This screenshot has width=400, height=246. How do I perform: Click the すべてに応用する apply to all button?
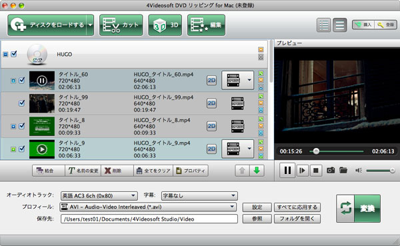[x=297, y=207]
